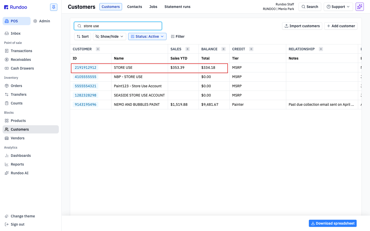This screenshot has height=231, width=370.
Task: Click the plus icon next to SALES header
Action: 188,49
